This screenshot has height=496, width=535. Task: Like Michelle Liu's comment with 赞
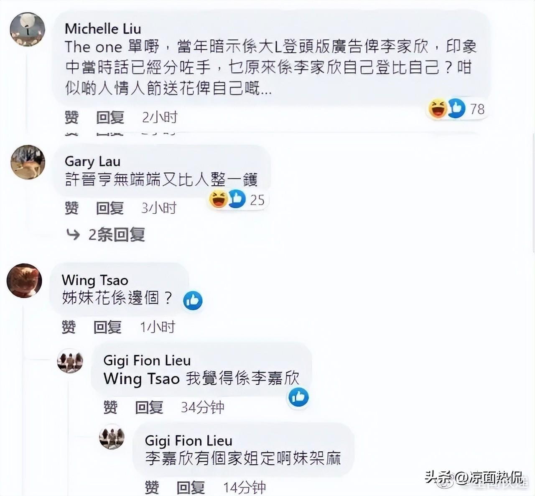71,117
